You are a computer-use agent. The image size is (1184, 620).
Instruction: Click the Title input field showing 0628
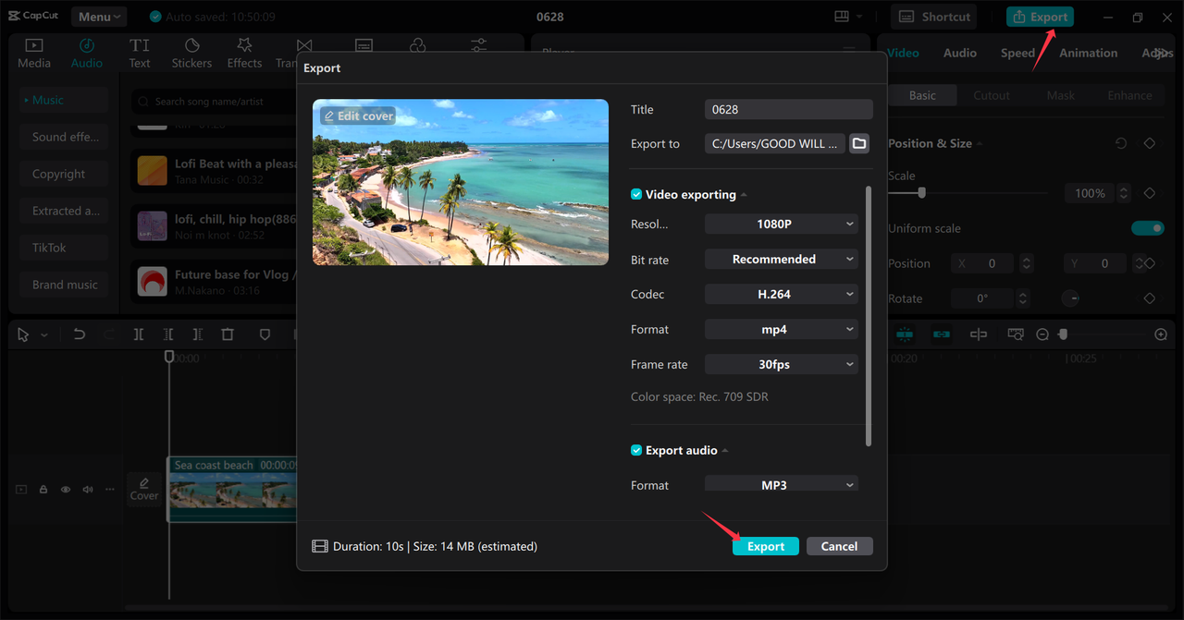coord(789,109)
